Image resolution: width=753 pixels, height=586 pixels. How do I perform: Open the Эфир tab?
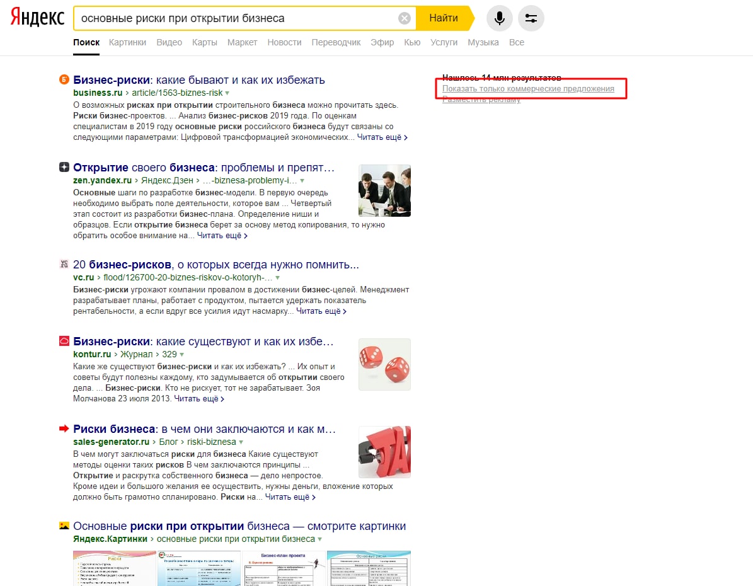click(382, 42)
